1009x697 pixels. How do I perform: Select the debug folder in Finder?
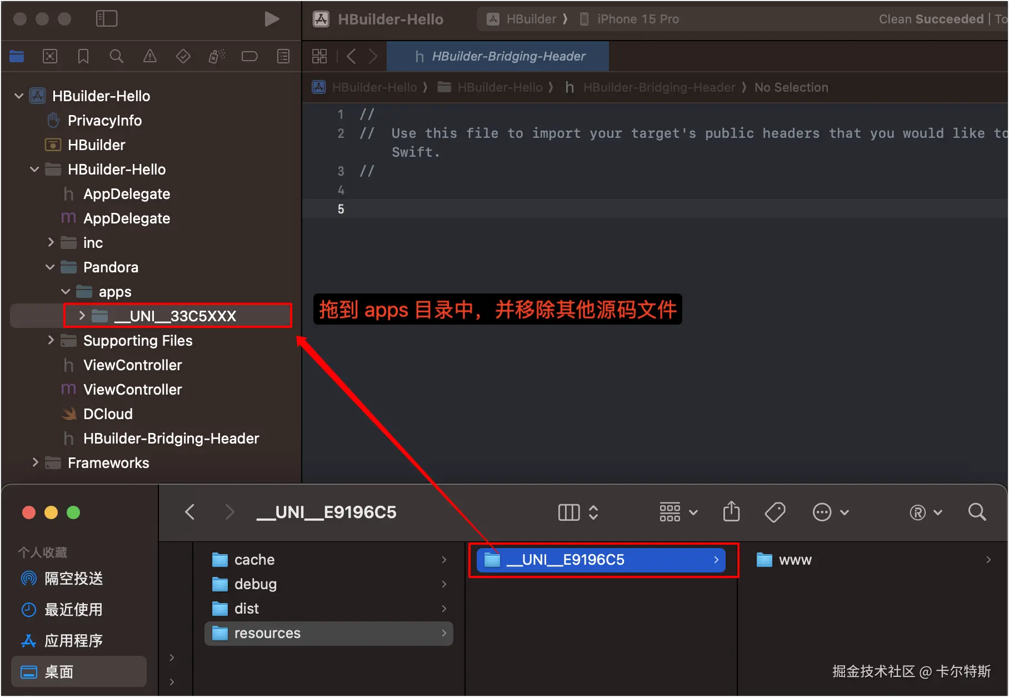coord(329,584)
